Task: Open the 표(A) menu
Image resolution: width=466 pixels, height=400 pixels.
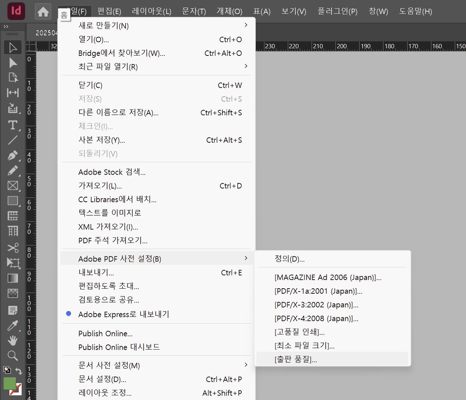Action: point(262,12)
